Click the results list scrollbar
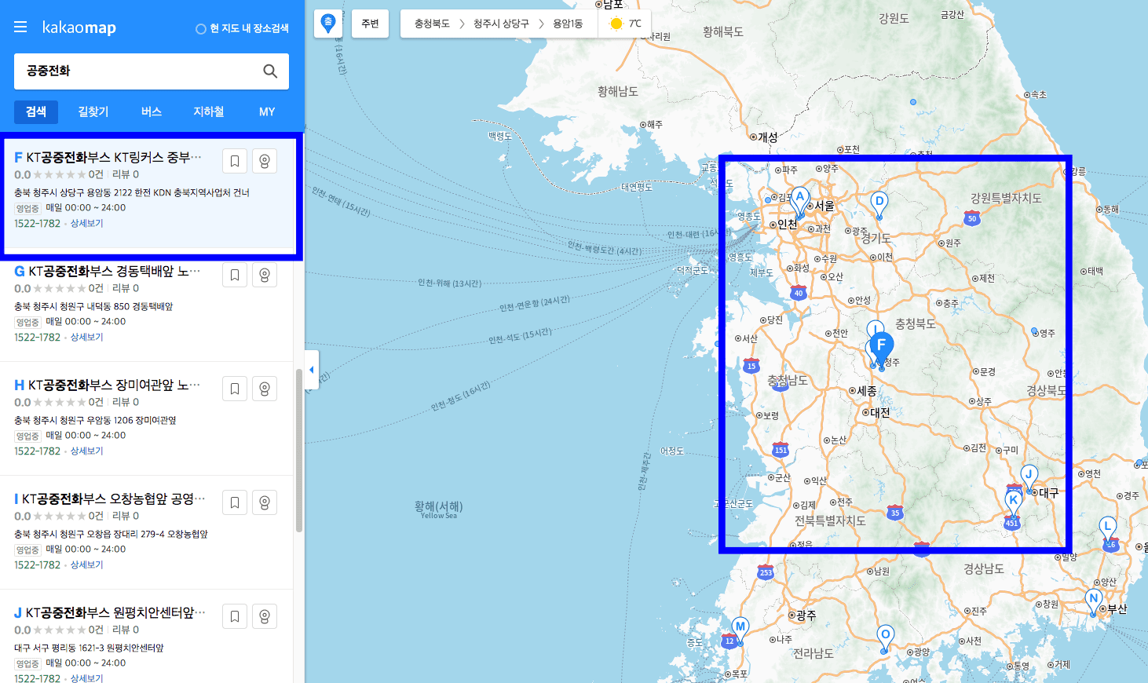This screenshot has width=1148, height=683. click(x=299, y=451)
